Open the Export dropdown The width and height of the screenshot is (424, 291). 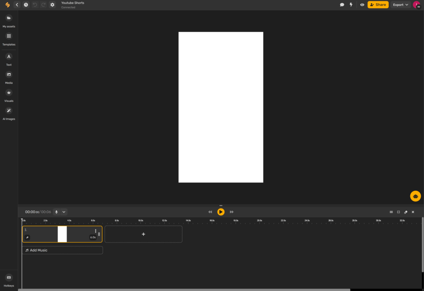(x=400, y=5)
